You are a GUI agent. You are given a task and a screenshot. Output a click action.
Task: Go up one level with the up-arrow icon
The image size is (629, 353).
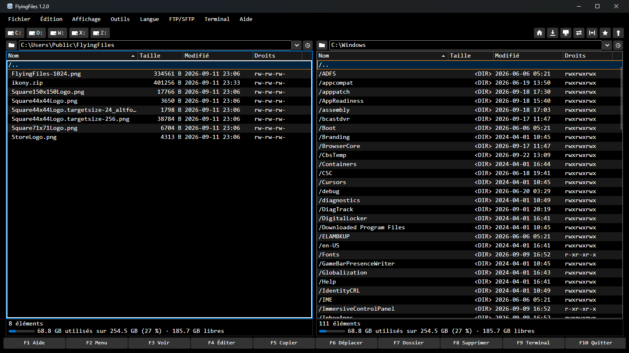click(x=618, y=33)
